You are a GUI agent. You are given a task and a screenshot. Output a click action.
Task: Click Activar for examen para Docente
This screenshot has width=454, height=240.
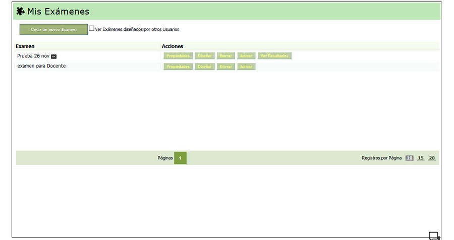(246, 67)
